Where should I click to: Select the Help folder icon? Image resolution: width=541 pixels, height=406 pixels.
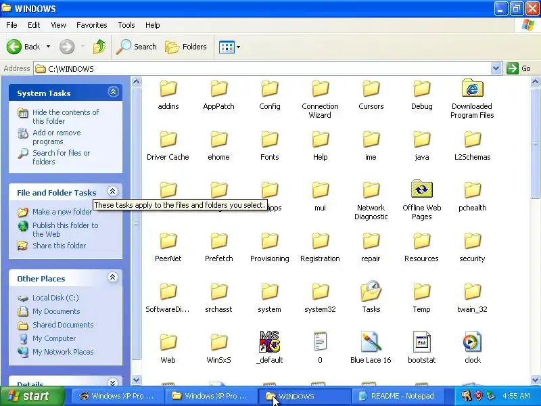tap(320, 140)
